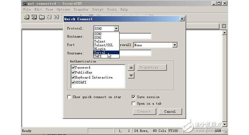Click the SecureCRT title bar application icon

click(25, 3)
